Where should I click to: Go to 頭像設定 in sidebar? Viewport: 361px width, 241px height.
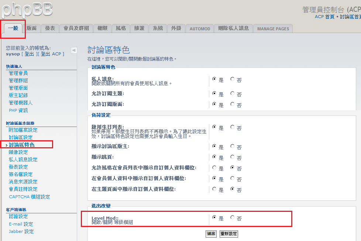pyautogui.click(x=18, y=152)
